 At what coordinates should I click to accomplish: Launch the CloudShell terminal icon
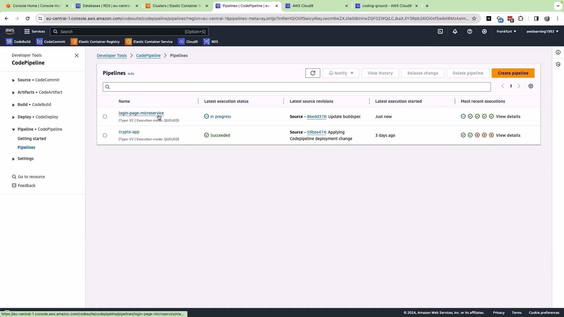tap(440, 31)
